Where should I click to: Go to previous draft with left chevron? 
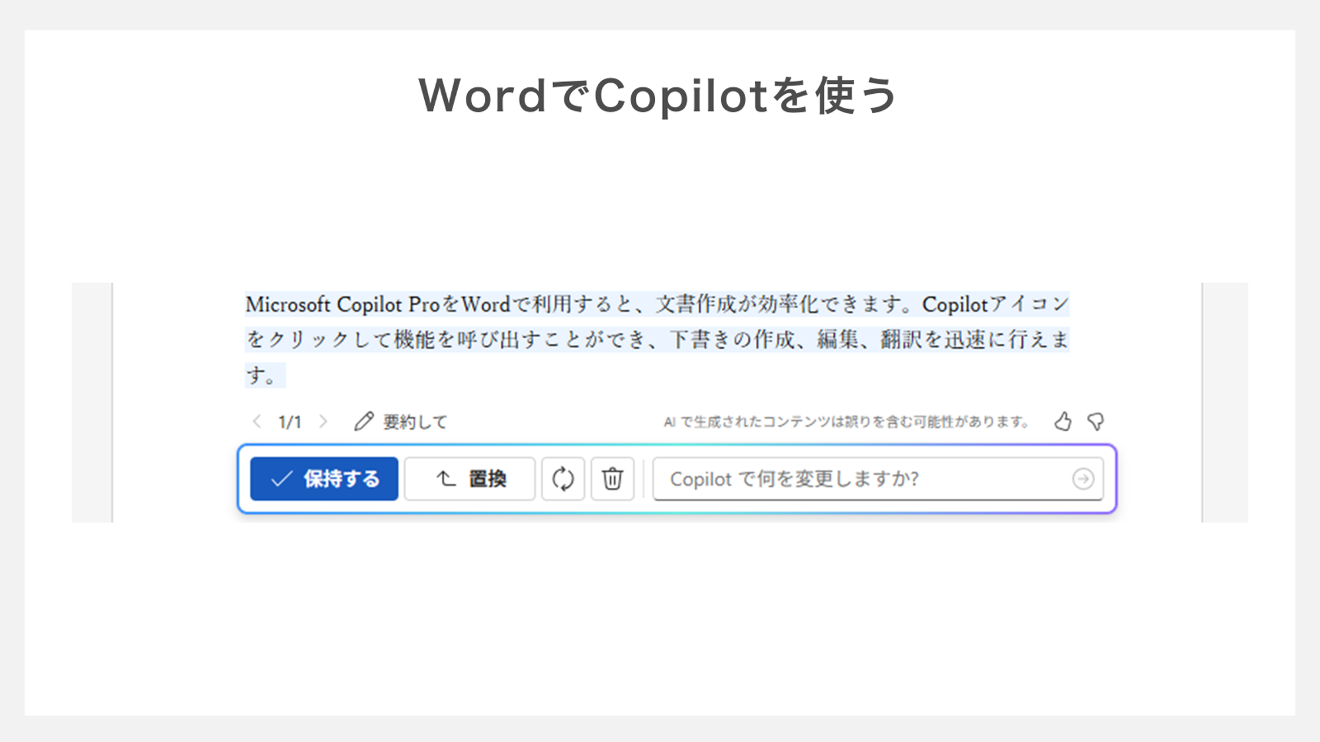257,421
